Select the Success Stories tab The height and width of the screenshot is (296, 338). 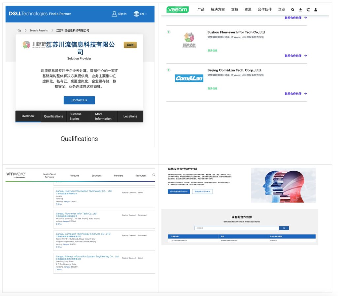tap(79, 116)
